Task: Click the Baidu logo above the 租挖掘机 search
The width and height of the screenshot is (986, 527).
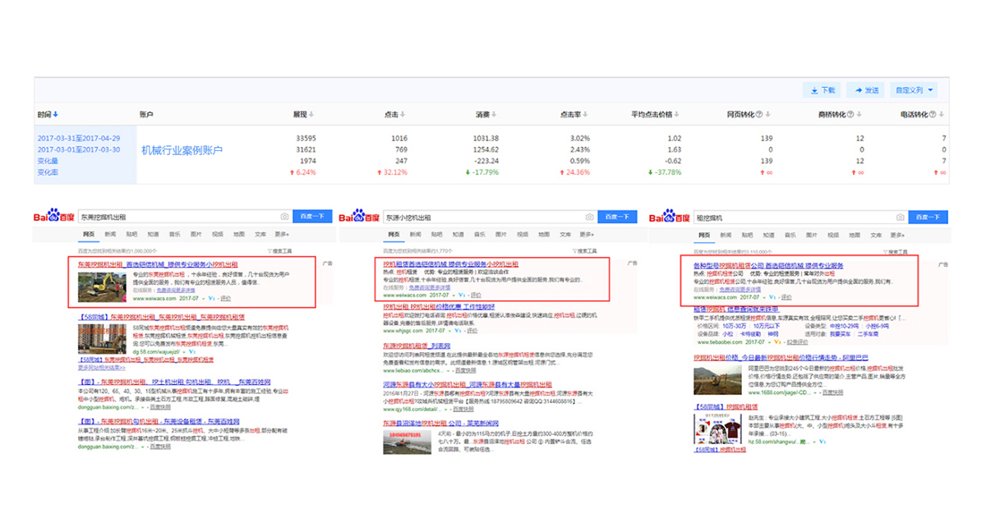Action: click(666, 216)
